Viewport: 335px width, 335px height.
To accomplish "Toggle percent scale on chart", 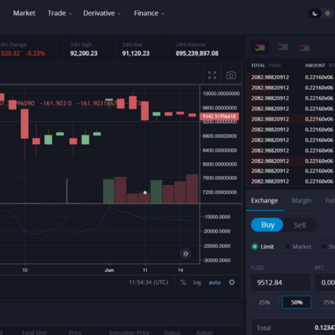I will pyautogui.click(x=183, y=282).
